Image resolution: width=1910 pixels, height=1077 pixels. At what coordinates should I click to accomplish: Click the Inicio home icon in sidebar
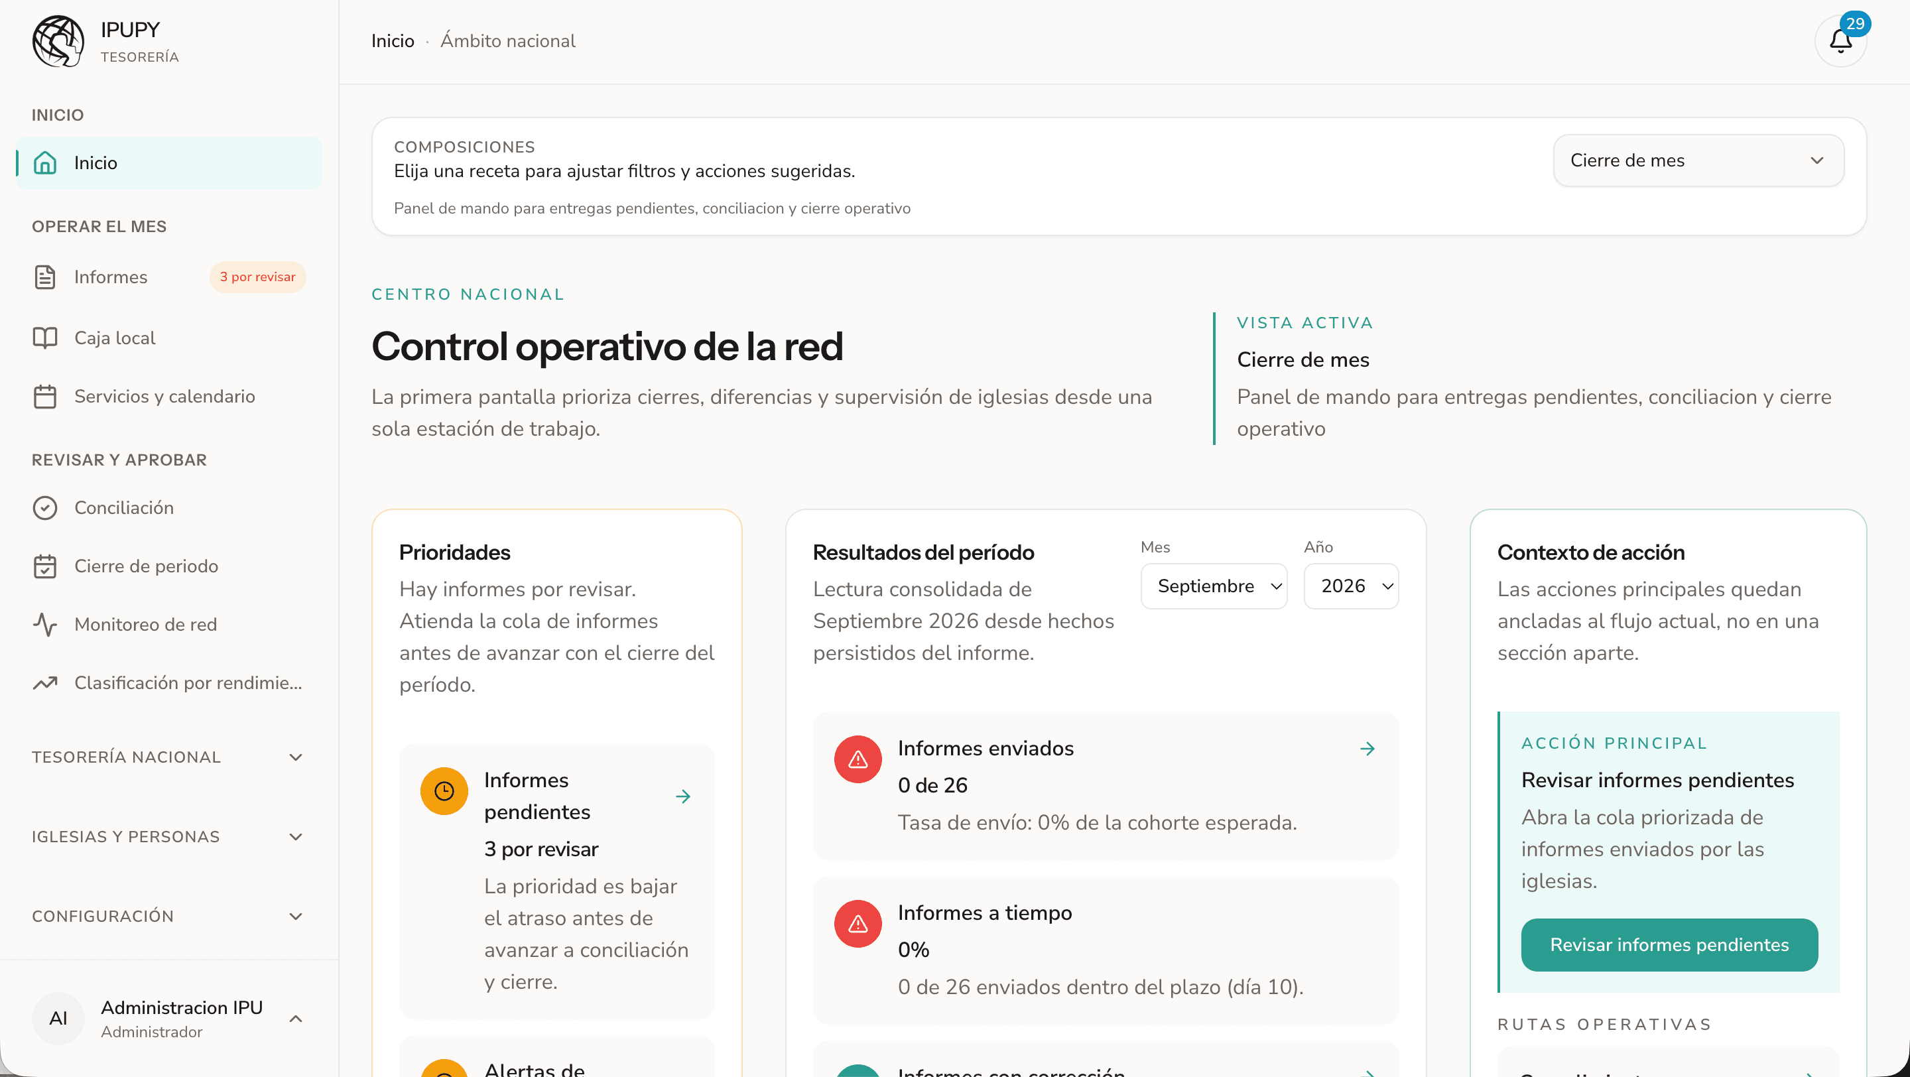(x=45, y=162)
